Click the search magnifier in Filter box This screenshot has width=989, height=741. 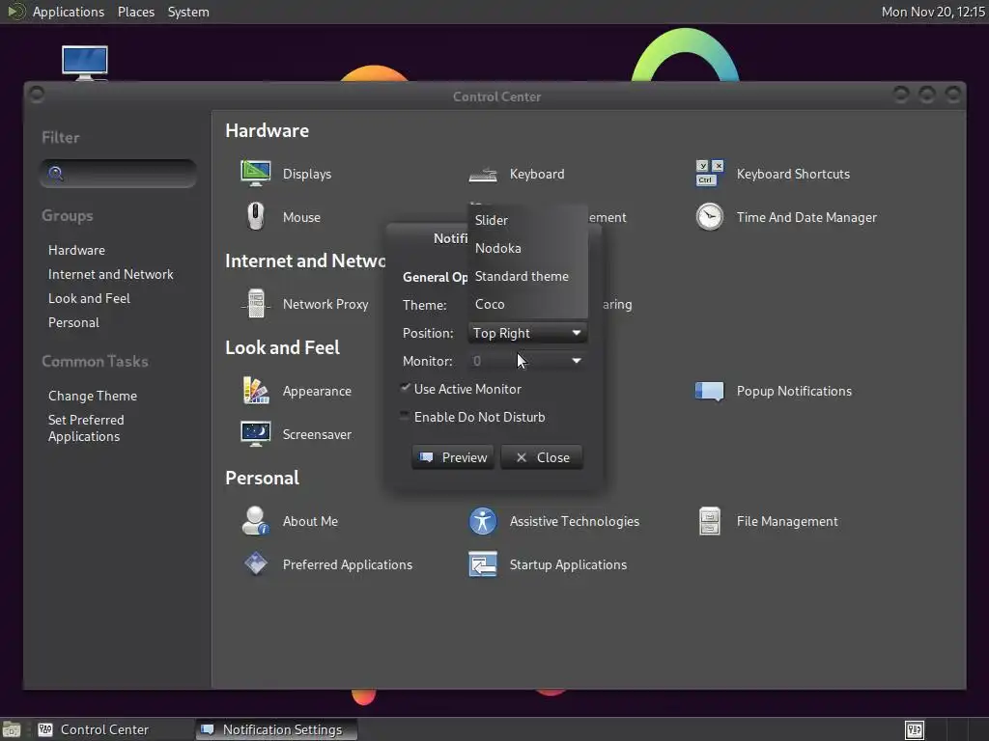click(55, 174)
